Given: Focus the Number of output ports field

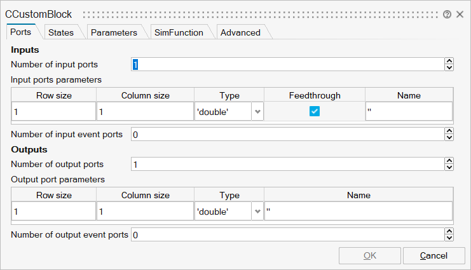Looking at the screenshot, I should click(x=286, y=165).
